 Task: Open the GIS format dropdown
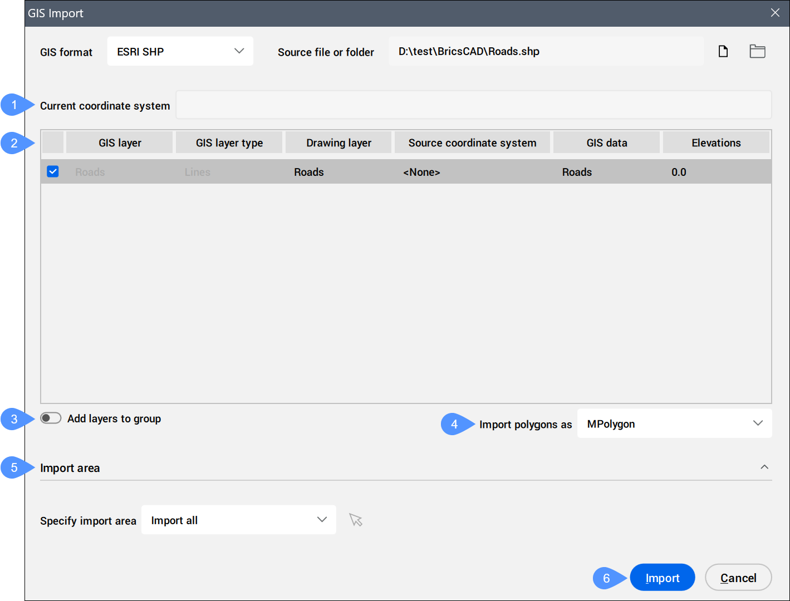(x=180, y=51)
